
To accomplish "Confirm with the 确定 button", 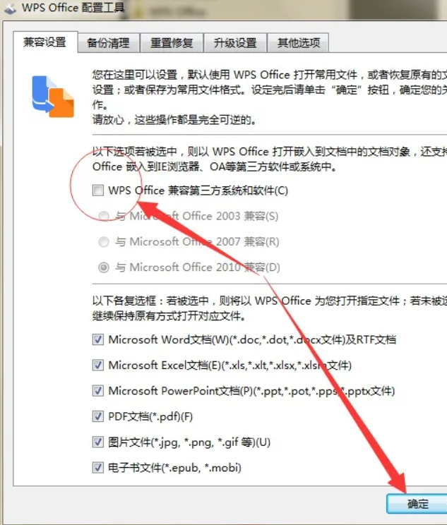I will tap(417, 504).
